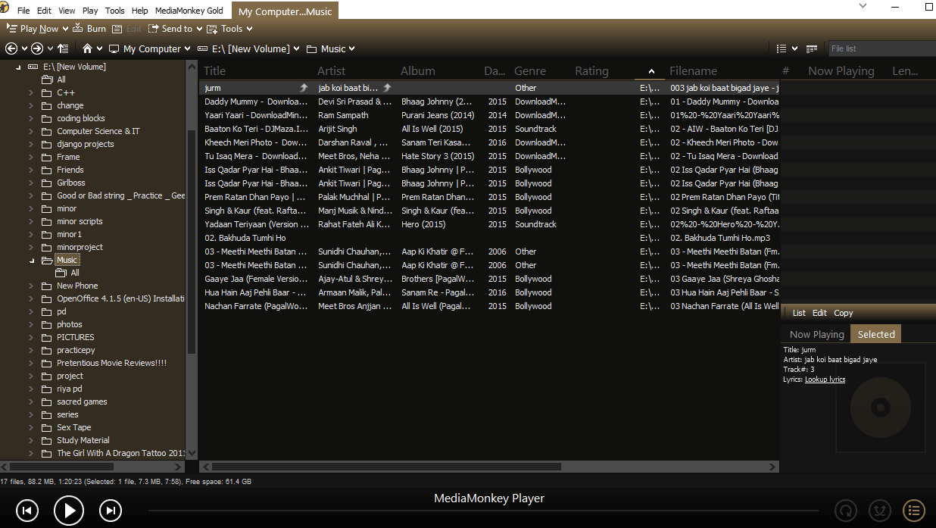Expand the photos folder in tree
This screenshot has width=936, height=528.
(x=31, y=324)
